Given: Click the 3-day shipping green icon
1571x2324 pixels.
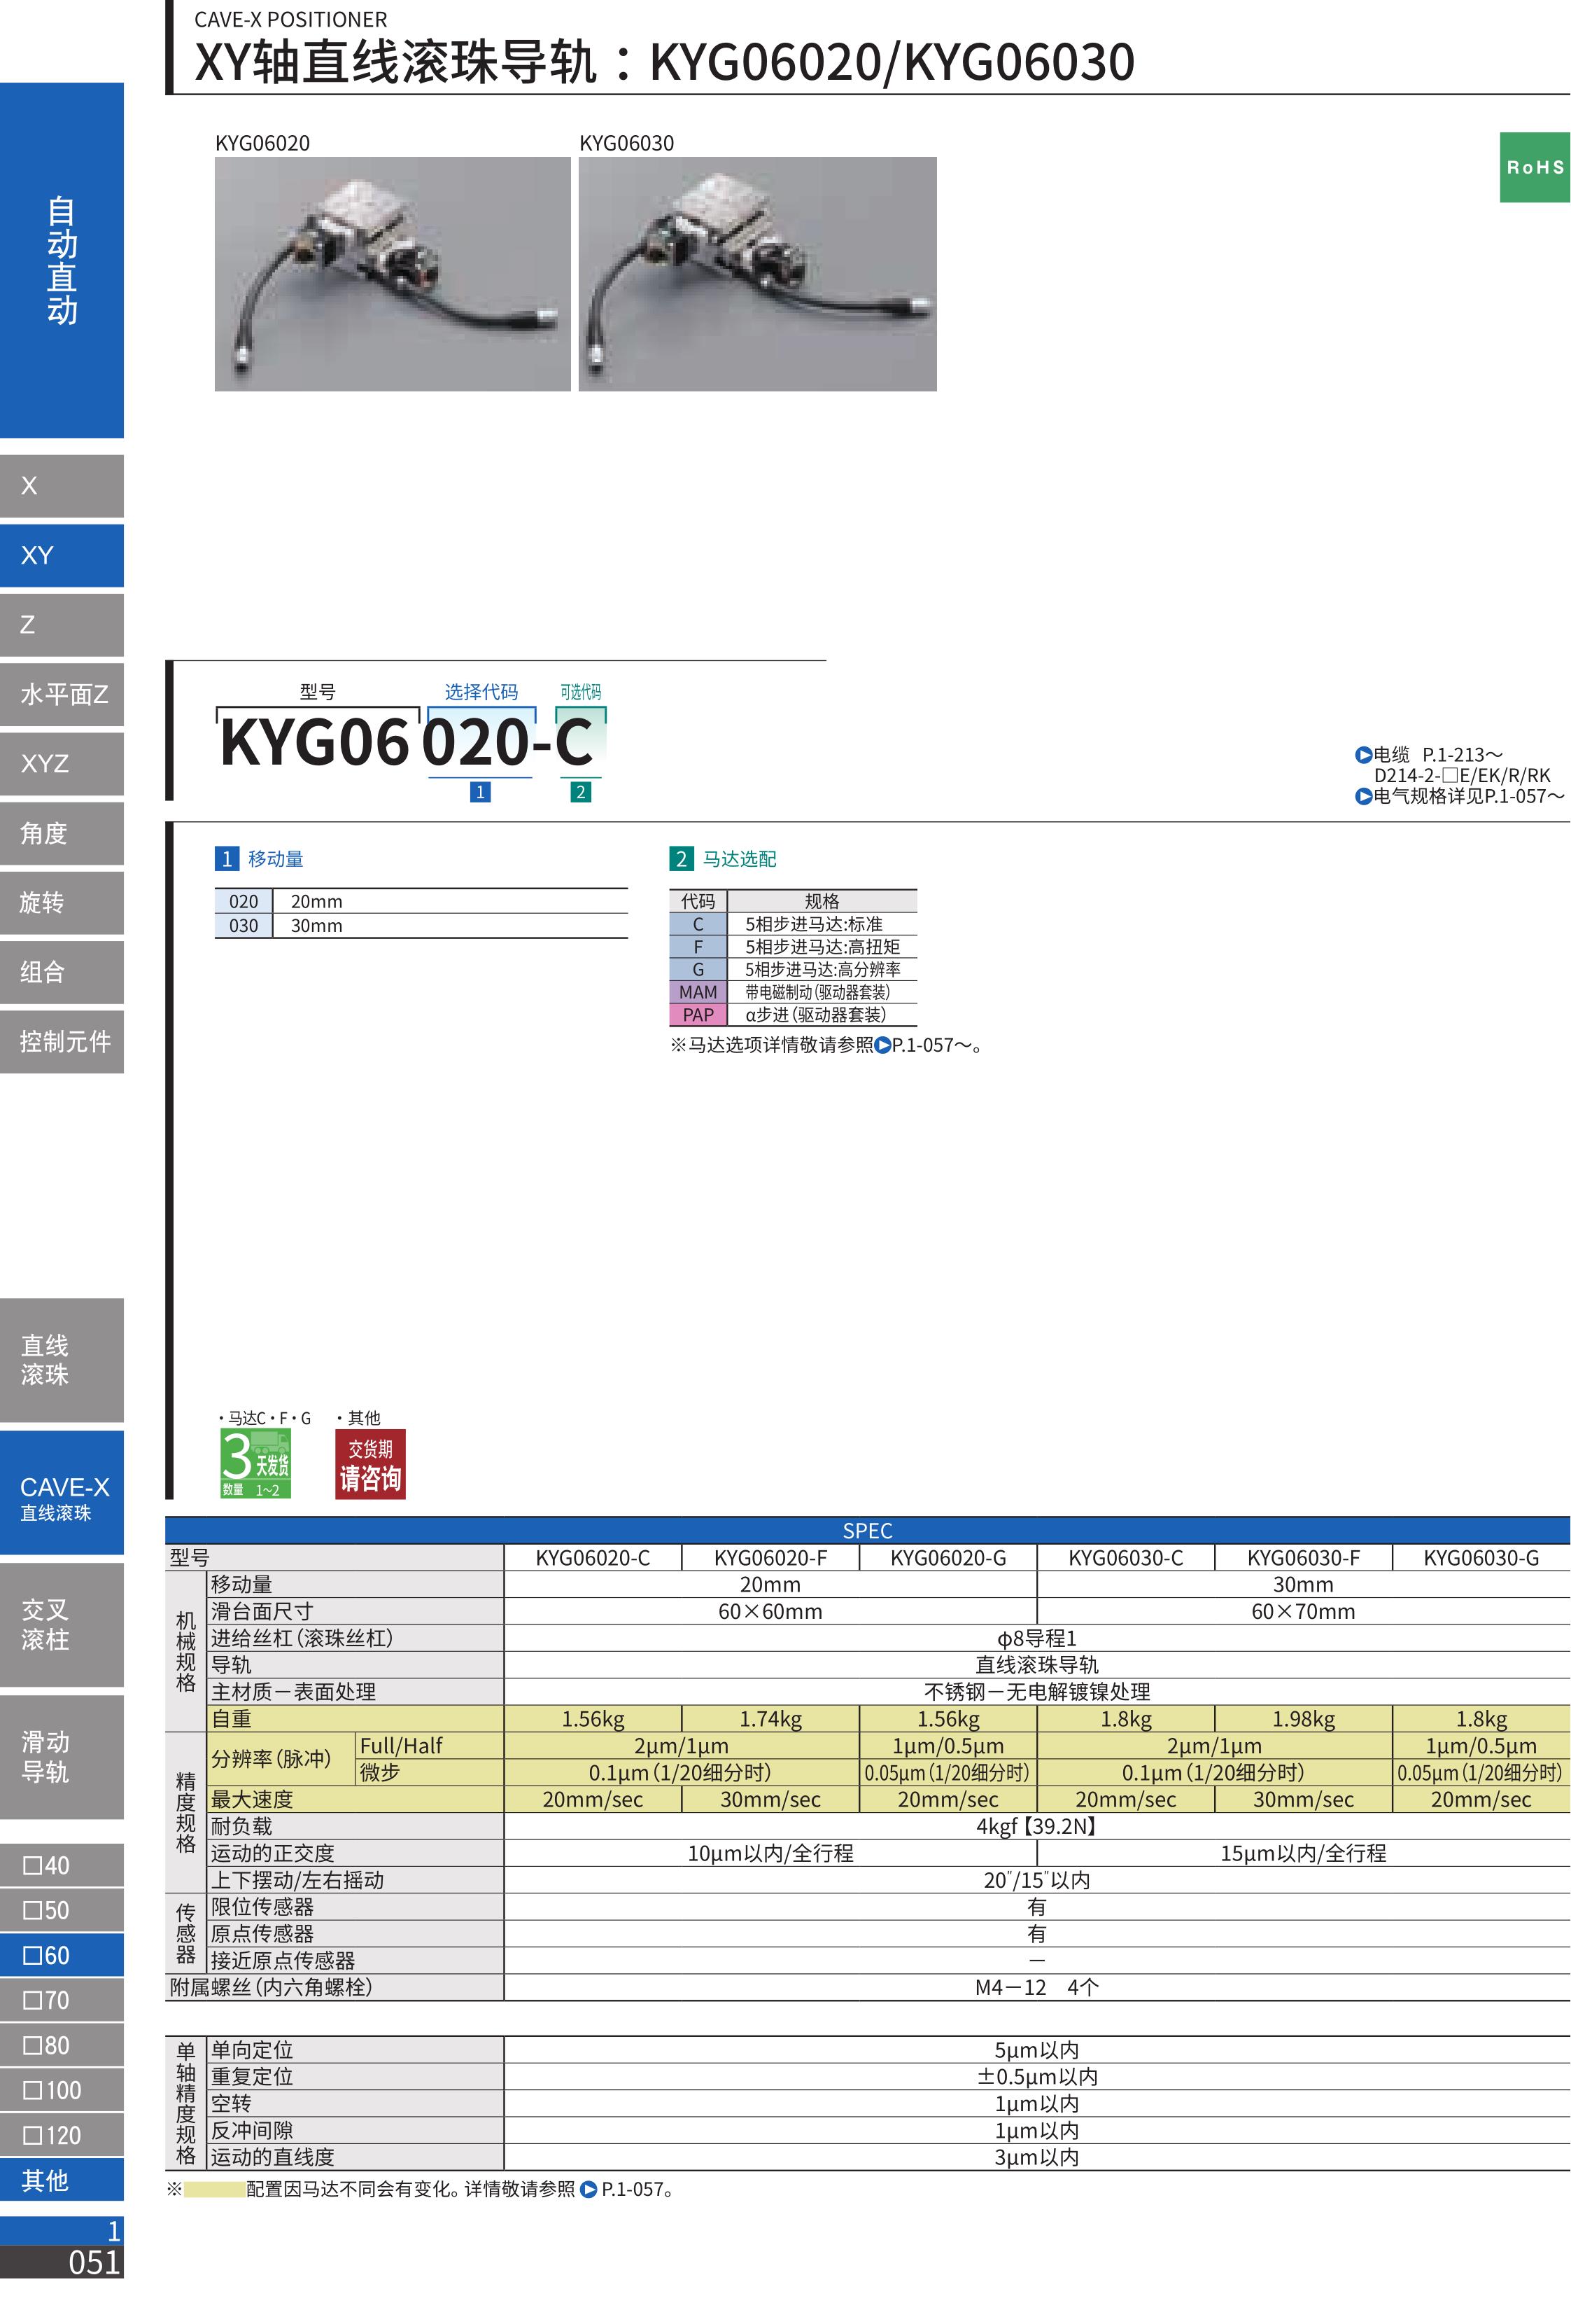Looking at the screenshot, I should click(255, 1463).
